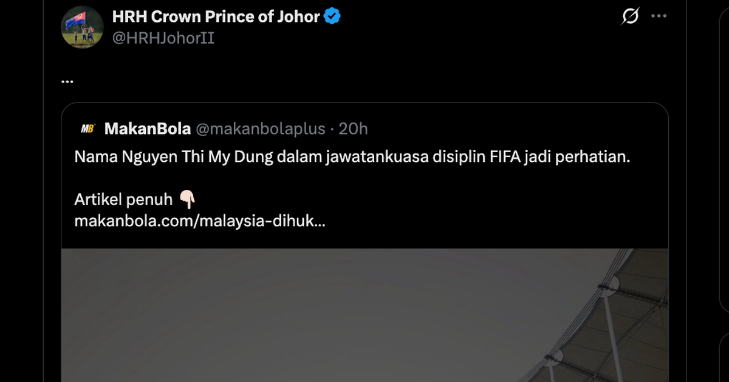Open the 20h timestamp of quoted post
Screen dimensions: 729x382
click(x=353, y=129)
